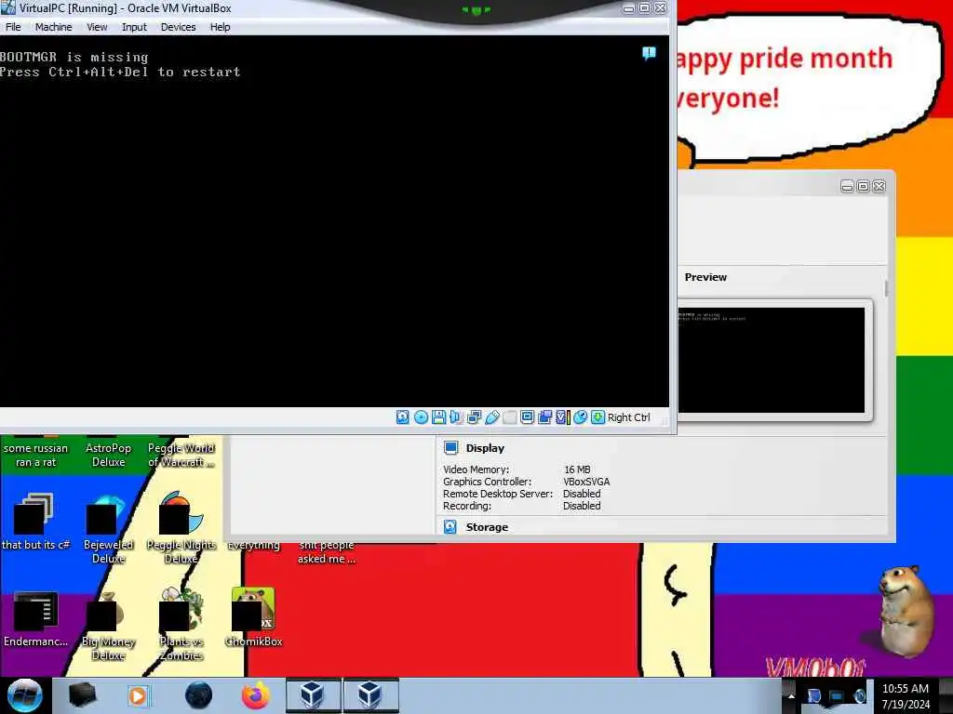
Task: Click the display settings status icon
Action: click(x=527, y=417)
